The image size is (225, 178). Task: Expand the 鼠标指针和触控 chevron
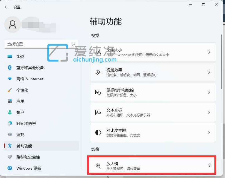(x=209, y=92)
